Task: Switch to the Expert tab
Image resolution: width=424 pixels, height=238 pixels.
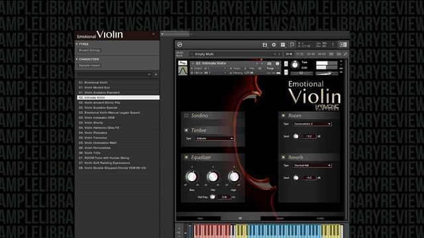Action: (280, 218)
